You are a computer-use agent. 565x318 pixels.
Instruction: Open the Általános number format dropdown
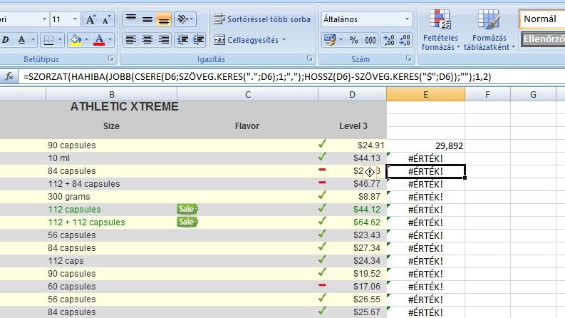(407, 19)
